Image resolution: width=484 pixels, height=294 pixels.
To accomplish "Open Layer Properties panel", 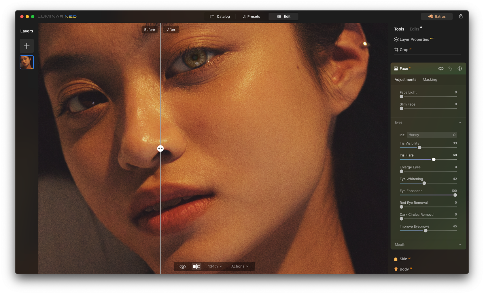I will [x=414, y=39].
